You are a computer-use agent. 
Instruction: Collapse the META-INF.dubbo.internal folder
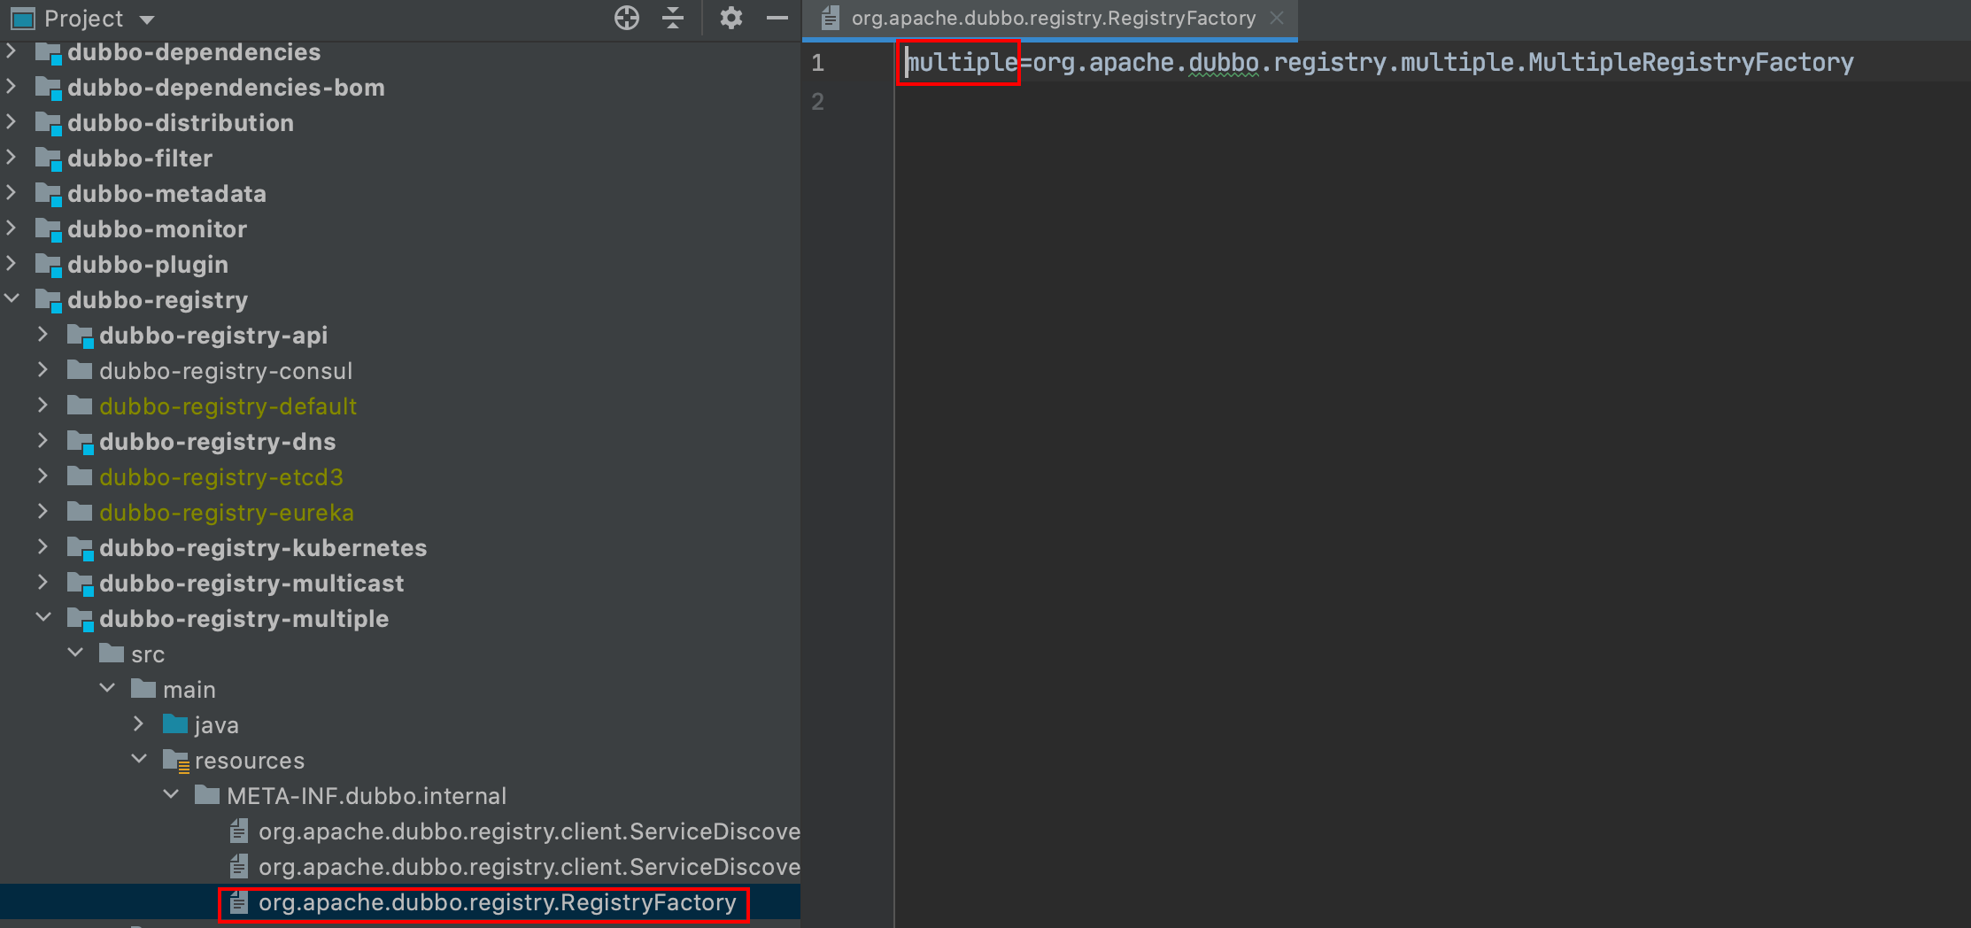pos(172,795)
